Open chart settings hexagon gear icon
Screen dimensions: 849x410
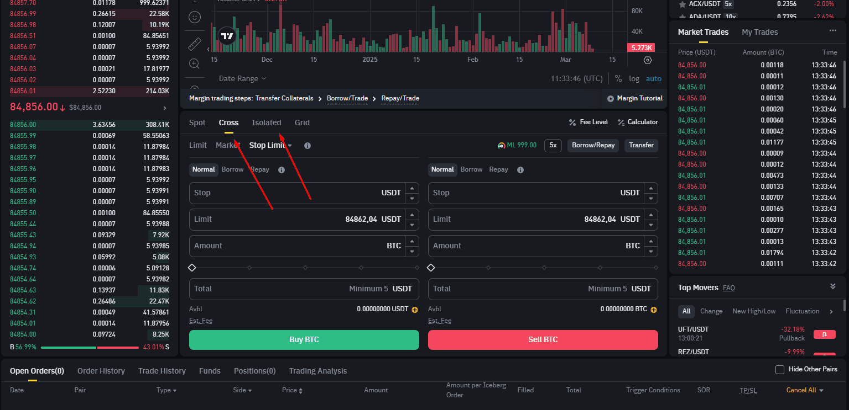click(648, 60)
